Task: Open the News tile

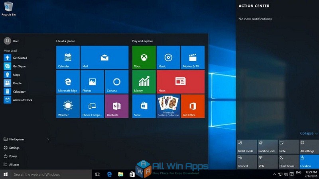Action: (181, 82)
